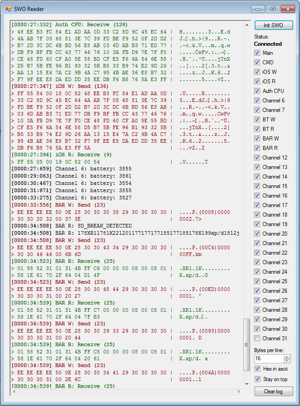This screenshot has width=300, height=406.
Task: Click the log scrollbar up arrow
Action: 247,25
